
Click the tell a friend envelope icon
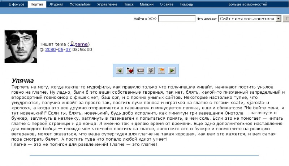(141, 71)
